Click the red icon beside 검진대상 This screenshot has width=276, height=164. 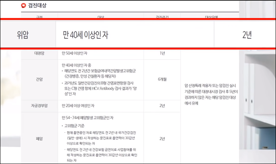coord(23,6)
